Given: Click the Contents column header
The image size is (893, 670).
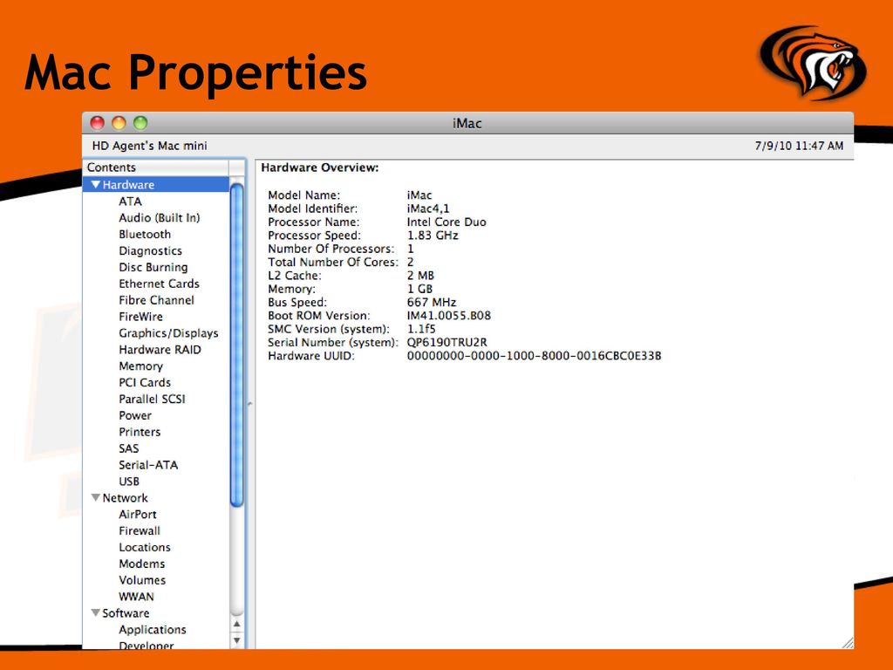Looking at the screenshot, I should click(x=156, y=167).
